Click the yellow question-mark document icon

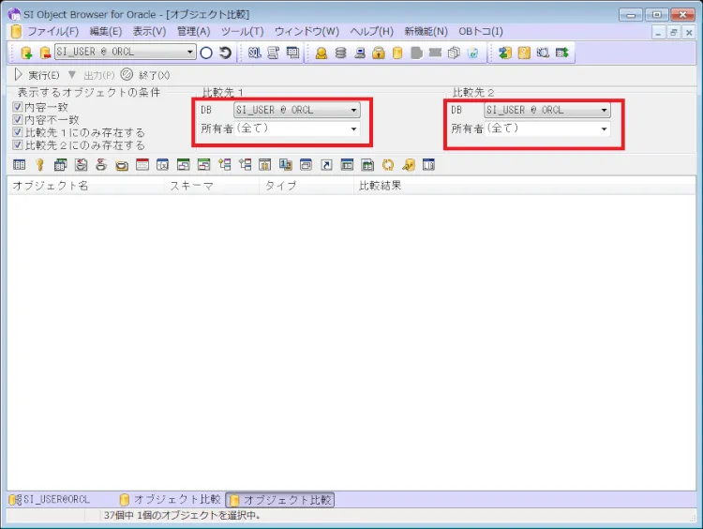point(524,53)
